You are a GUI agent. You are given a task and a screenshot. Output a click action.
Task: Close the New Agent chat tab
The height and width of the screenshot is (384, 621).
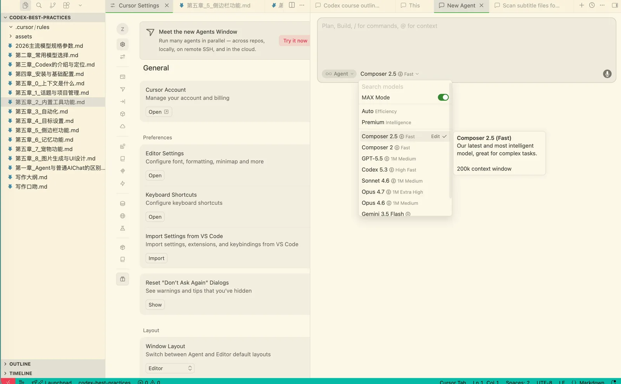[481, 5]
